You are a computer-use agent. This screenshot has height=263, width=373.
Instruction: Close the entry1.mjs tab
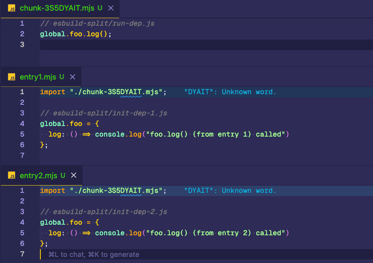coord(72,77)
